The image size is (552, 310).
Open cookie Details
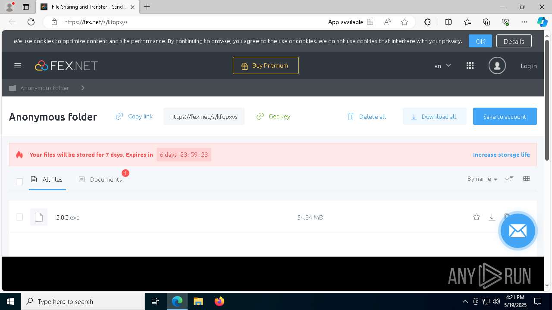point(514,41)
